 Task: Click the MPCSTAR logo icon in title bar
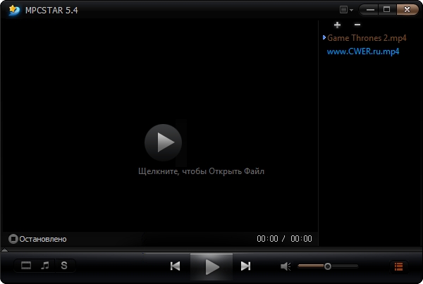coord(13,10)
